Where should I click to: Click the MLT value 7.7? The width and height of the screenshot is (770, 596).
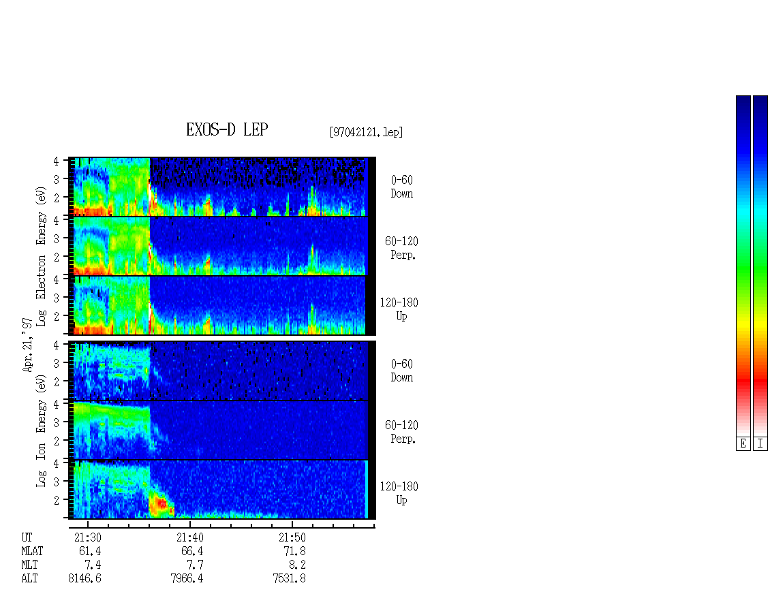[195, 565]
